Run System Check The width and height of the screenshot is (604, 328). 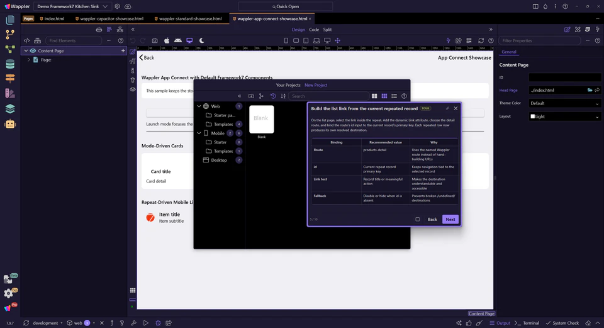562,323
